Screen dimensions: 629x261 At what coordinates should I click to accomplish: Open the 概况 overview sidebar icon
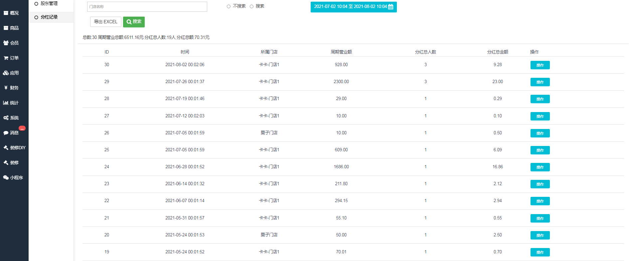pyautogui.click(x=6, y=13)
